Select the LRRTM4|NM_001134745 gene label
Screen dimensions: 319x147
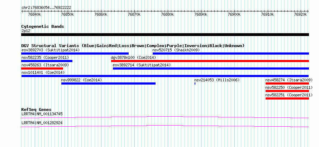click(42, 114)
